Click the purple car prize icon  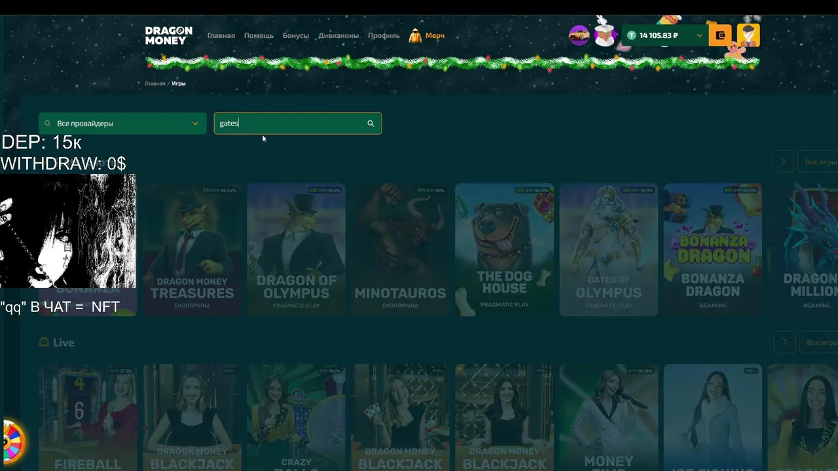pos(579,35)
